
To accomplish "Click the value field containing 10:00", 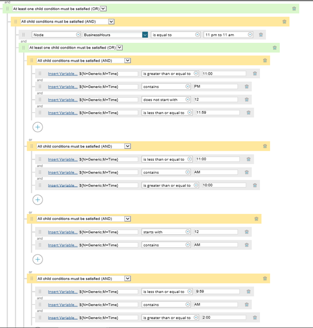I will 224,185.
